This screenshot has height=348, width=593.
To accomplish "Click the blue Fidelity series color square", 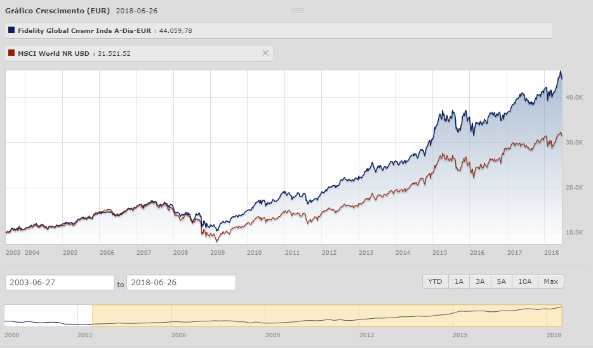I will [x=12, y=30].
